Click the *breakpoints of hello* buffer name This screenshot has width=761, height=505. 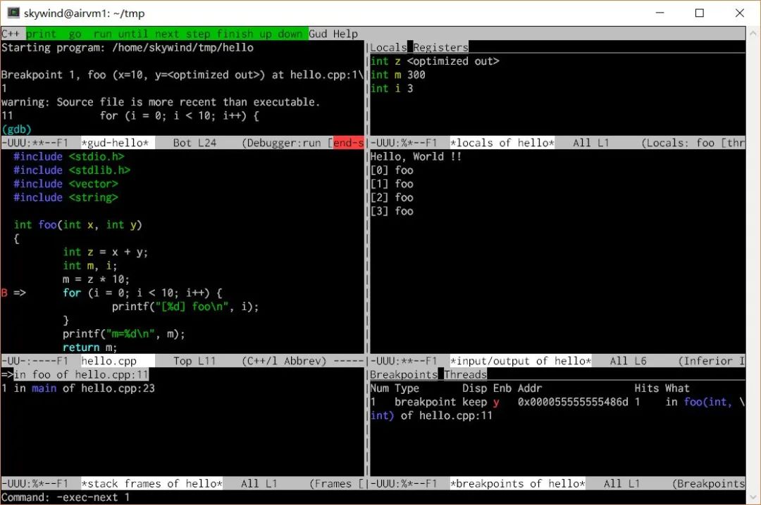[518, 484]
